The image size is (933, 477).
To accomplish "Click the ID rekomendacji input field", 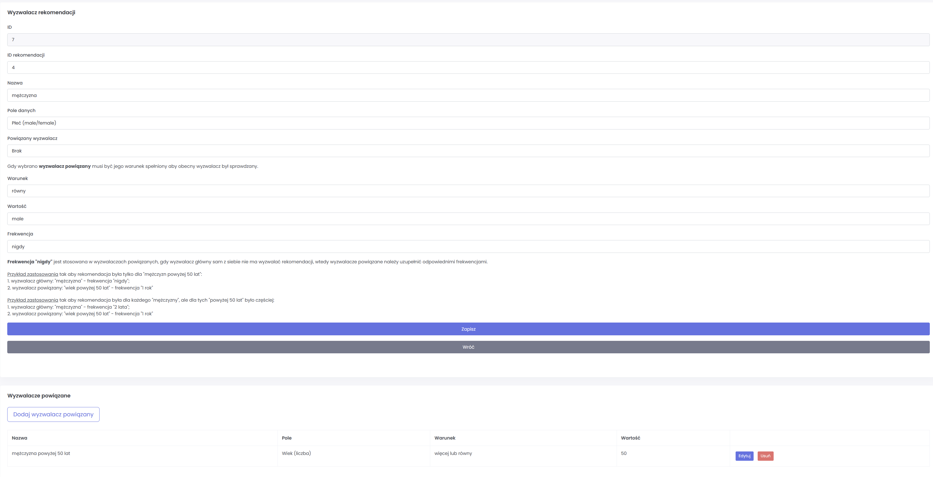I will click(x=468, y=67).
